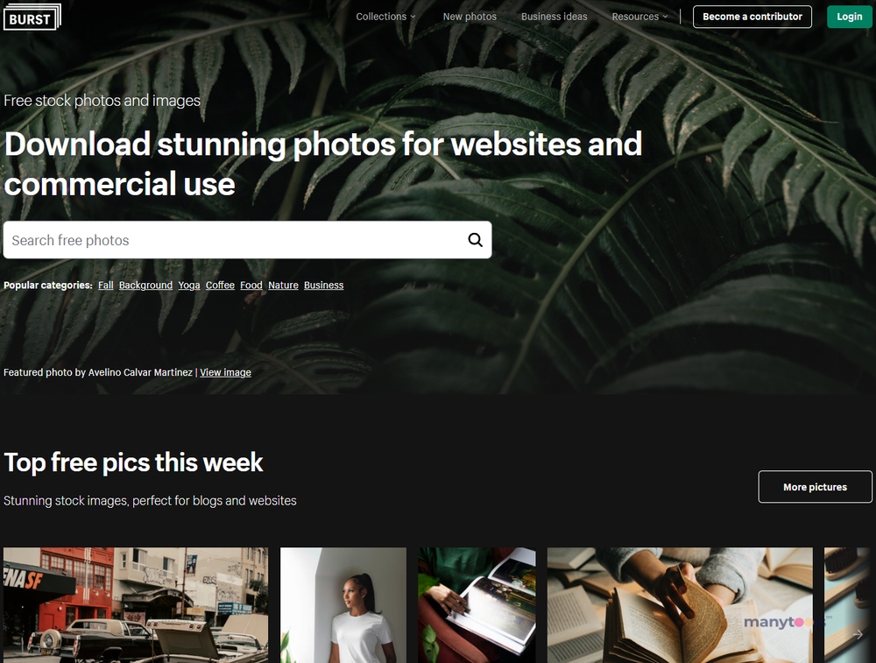Open the New photos page
876x663 pixels.
coord(470,17)
